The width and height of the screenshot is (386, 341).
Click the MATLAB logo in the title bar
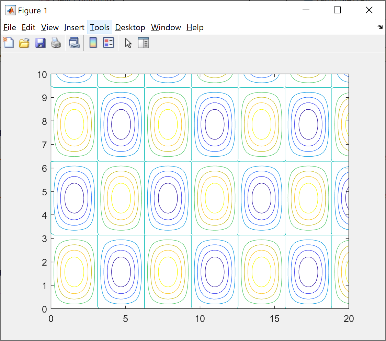click(10, 11)
